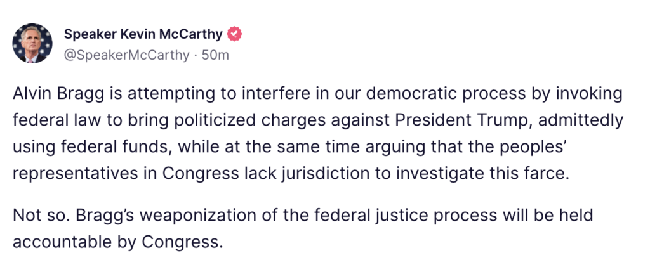The height and width of the screenshot is (260, 650).
Task: Click the words accountable by Congress
Action: [117, 243]
